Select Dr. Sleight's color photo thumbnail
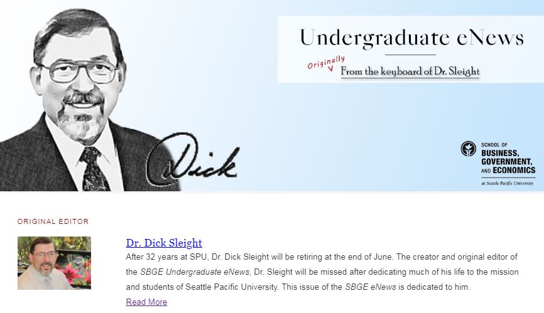Screen dimensions: 544x313 pos(54,263)
